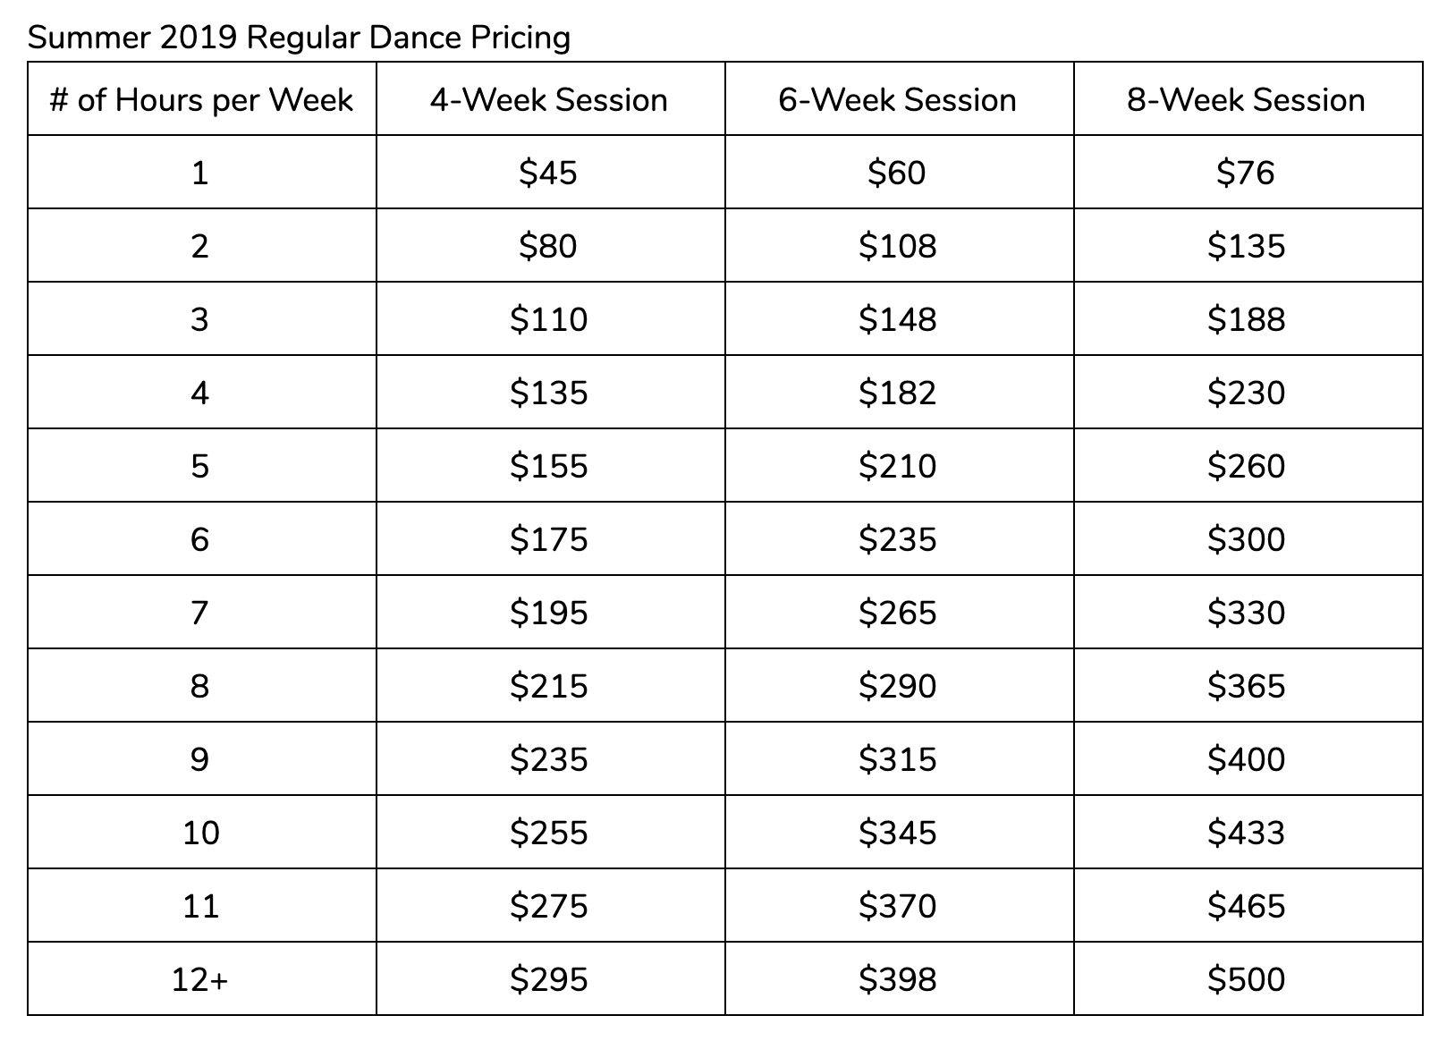Click the '12+' hours row label
Viewport: 1447px width, 1041px height.
tap(201, 979)
